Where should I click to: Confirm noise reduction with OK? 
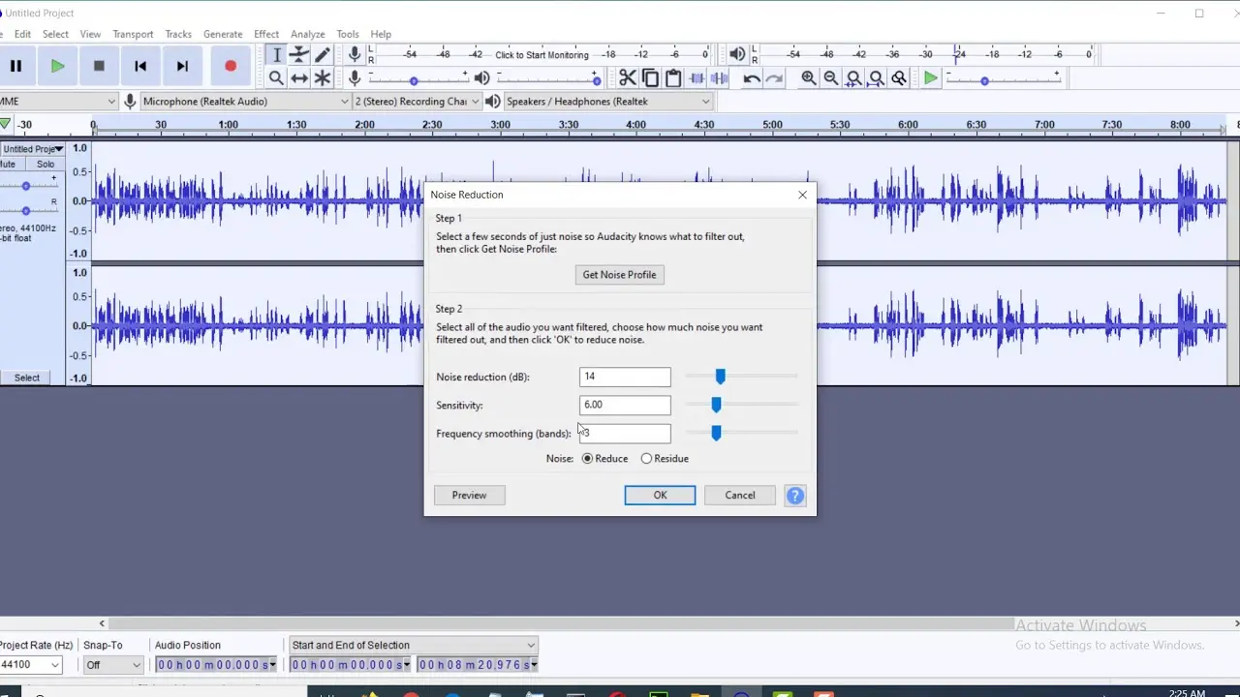660,496
